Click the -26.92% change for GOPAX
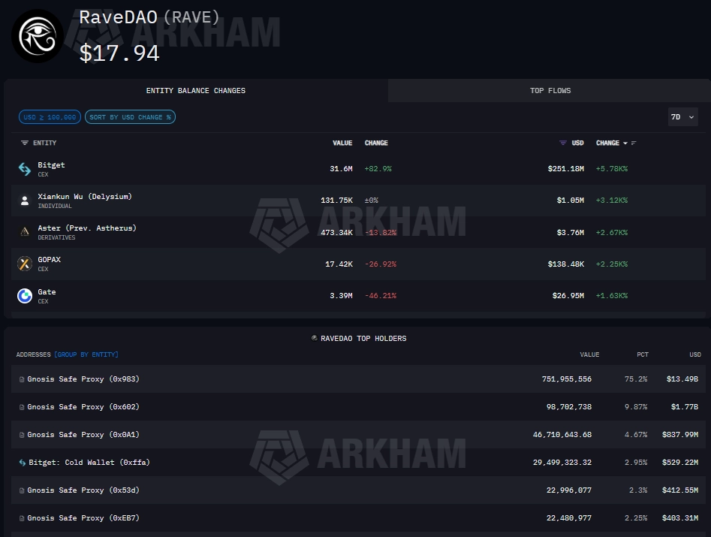This screenshot has width=711, height=537. (381, 264)
